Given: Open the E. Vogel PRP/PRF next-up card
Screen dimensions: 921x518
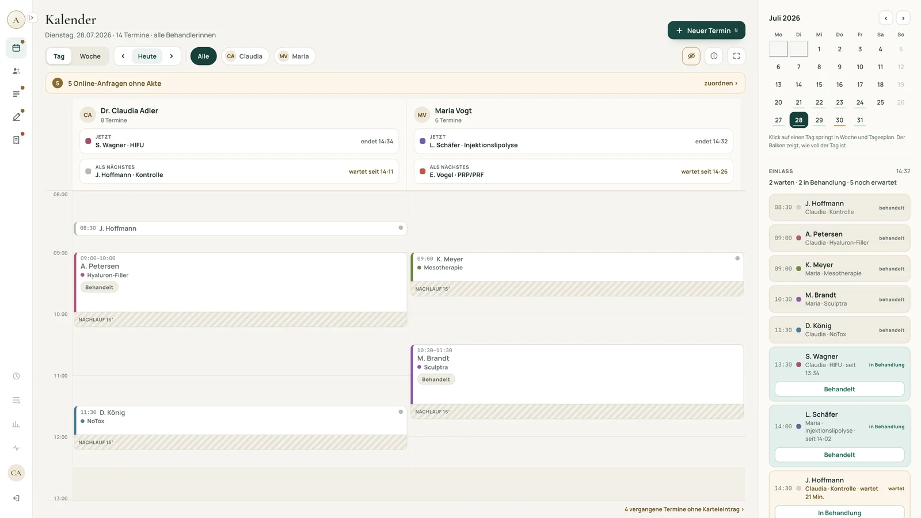Looking at the screenshot, I should coord(573,171).
